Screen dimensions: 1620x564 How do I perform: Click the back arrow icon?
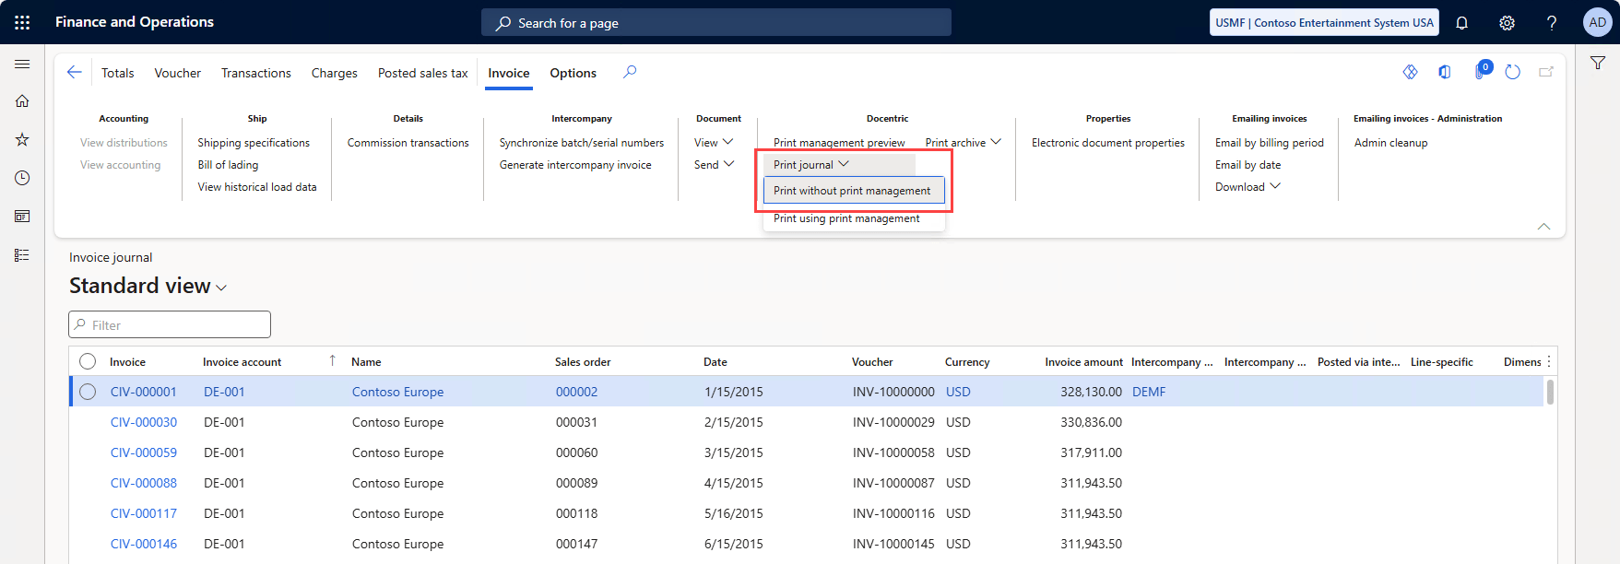click(75, 73)
